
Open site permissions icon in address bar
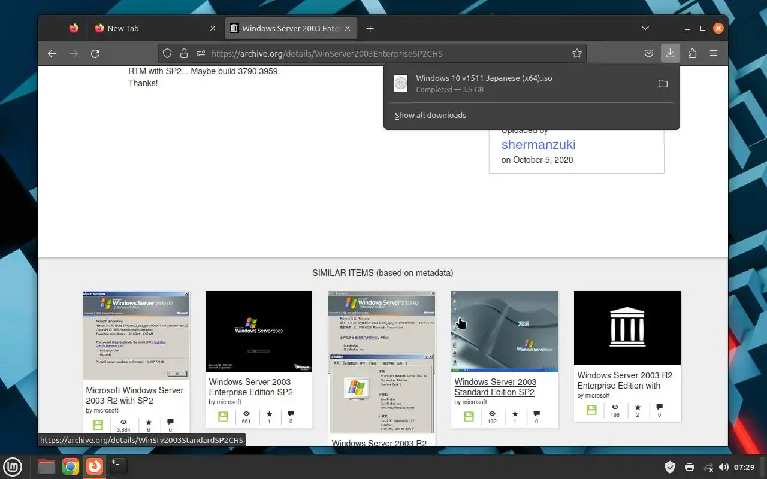[201, 53]
